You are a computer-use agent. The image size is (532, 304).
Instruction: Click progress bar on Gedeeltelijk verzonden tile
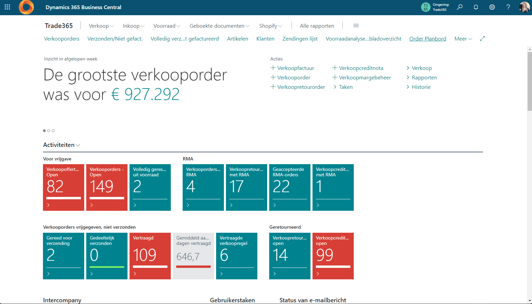click(107, 267)
